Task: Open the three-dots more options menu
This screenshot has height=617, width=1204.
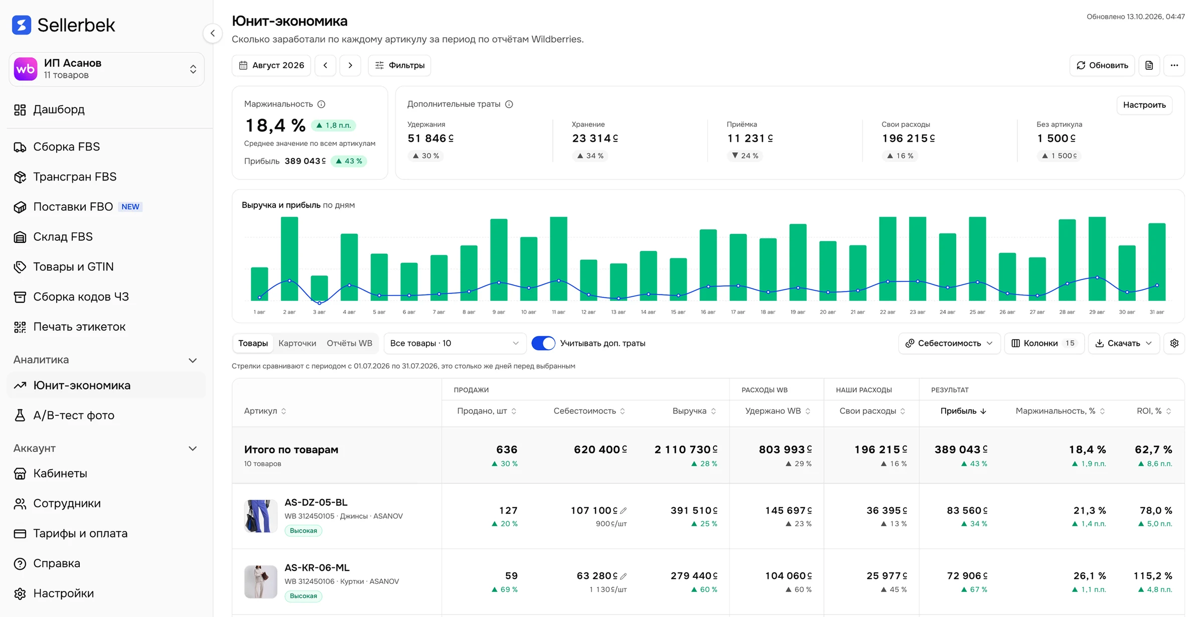Action: point(1174,65)
